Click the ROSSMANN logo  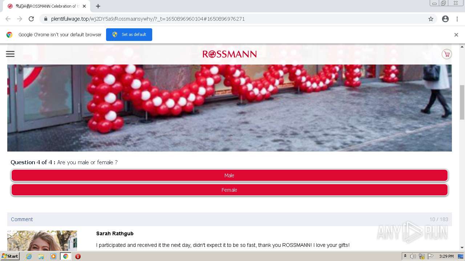(x=230, y=54)
